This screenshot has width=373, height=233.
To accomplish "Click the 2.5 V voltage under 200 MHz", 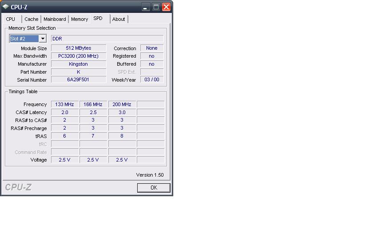I will pyautogui.click(x=122, y=160).
